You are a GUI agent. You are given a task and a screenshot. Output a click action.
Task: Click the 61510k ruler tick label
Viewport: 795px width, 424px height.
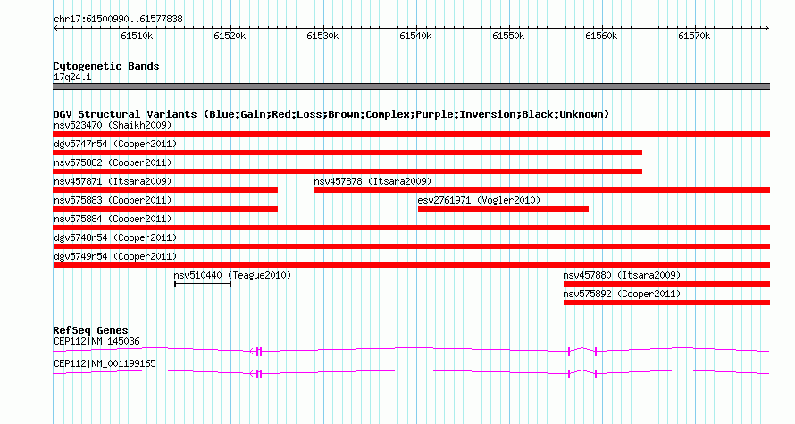click(137, 36)
